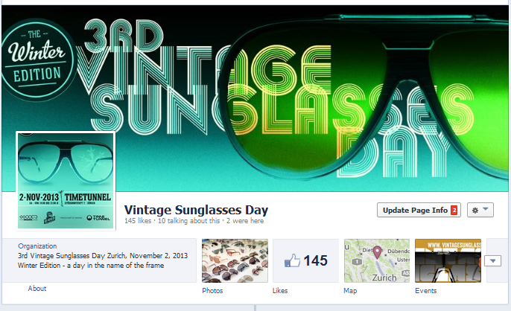This screenshot has width=511, height=311.
Task: Click the About link
Action: [x=37, y=289]
